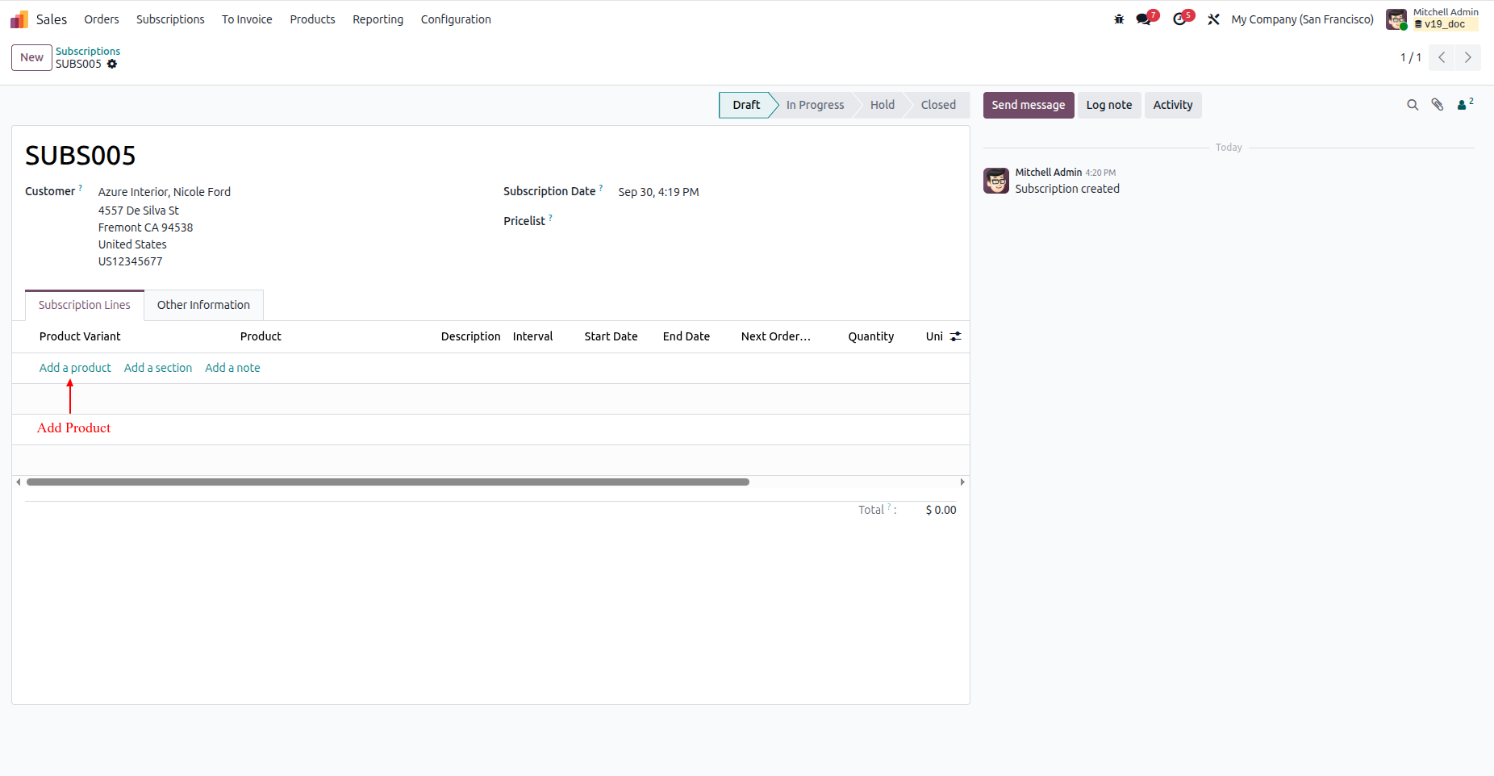Go to next record arrow

(x=1468, y=57)
